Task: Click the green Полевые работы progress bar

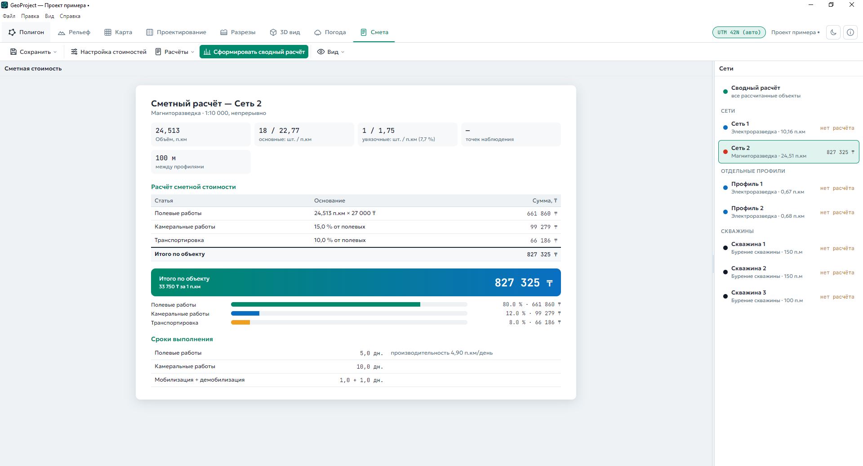Action: click(x=325, y=304)
